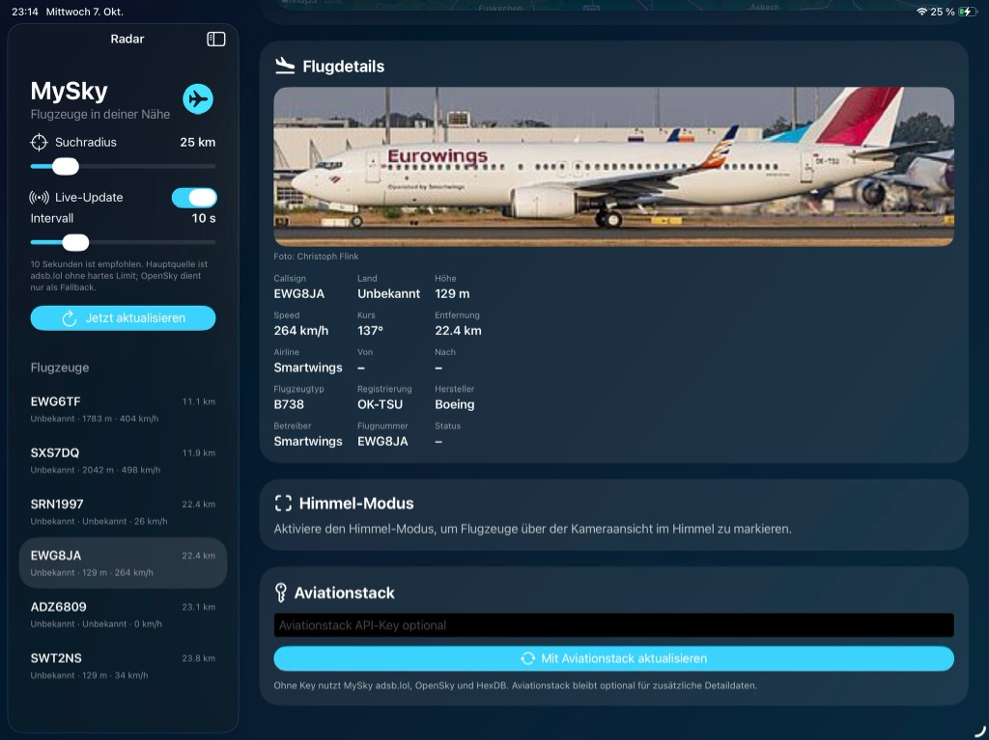Turn off the Live-Update switch
The width and height of the screenshot is (989, 740).
(x=194, y=198)
